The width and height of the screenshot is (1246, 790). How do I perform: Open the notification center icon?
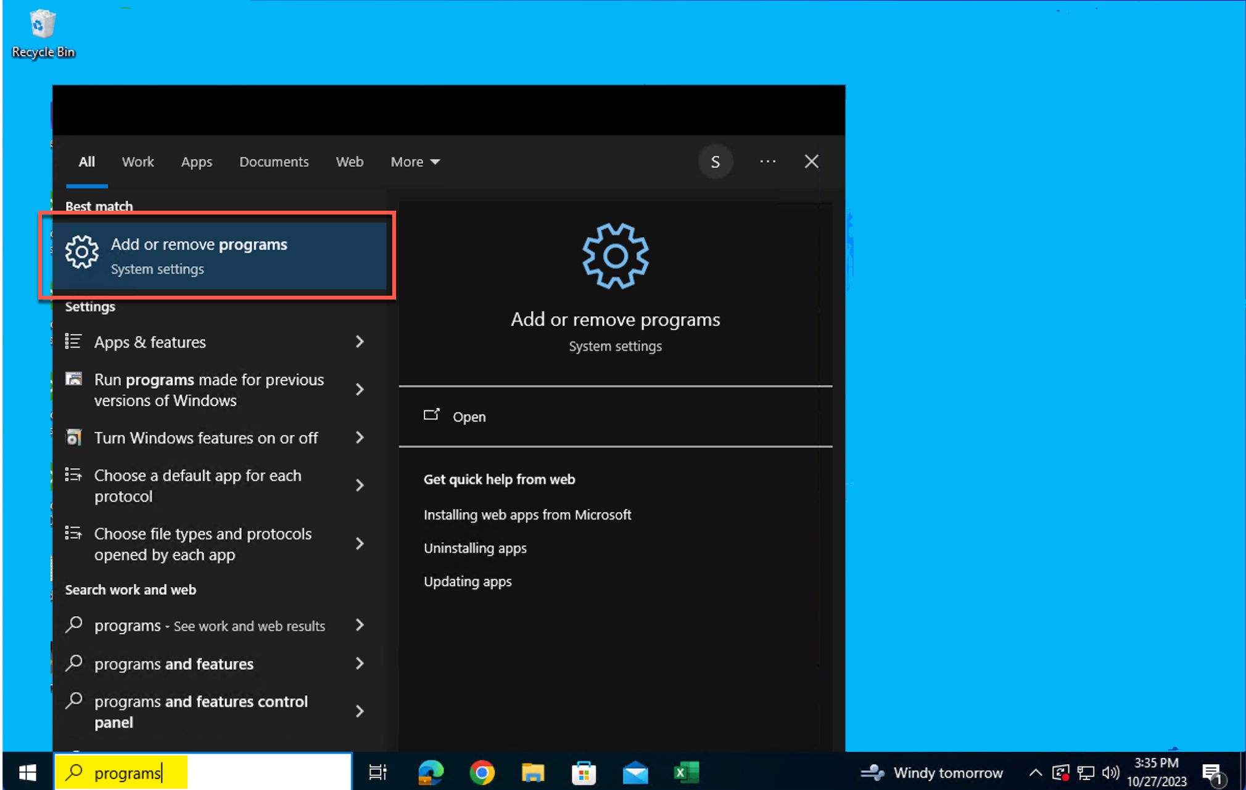1213,774
